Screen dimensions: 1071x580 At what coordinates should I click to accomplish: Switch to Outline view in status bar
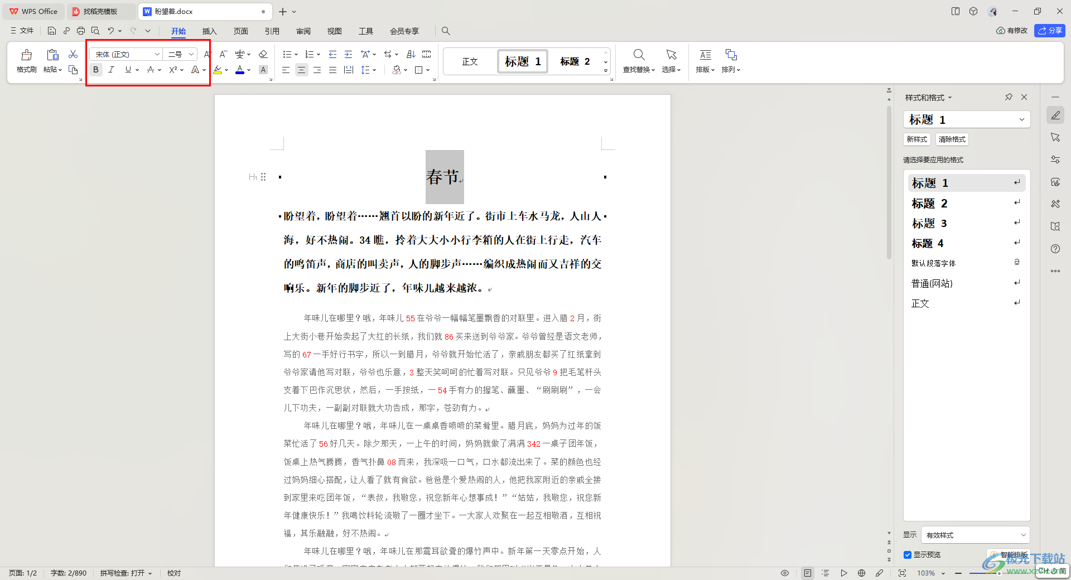(826, 573)
